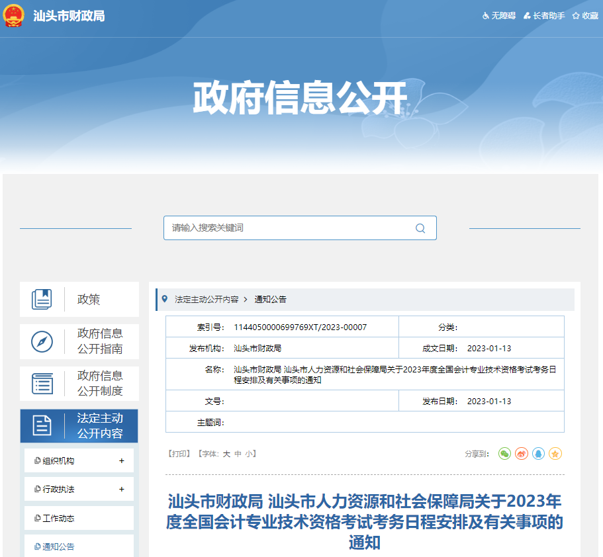Share the article to QQ
603x557 pixels.
tap(538, 454)
